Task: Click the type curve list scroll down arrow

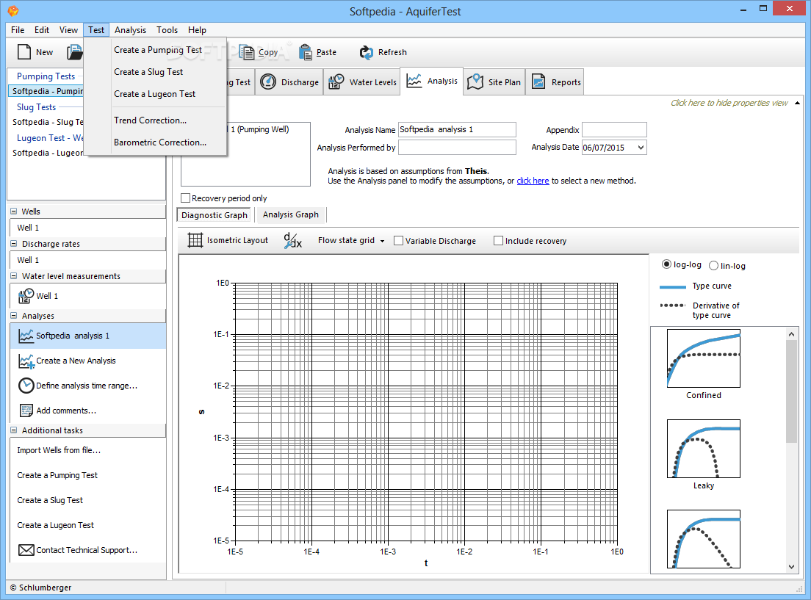Action: [x=791, y=567]
